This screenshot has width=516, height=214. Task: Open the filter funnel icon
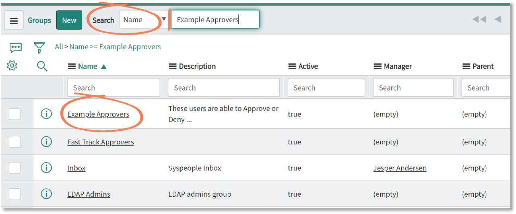coord(39,47)
